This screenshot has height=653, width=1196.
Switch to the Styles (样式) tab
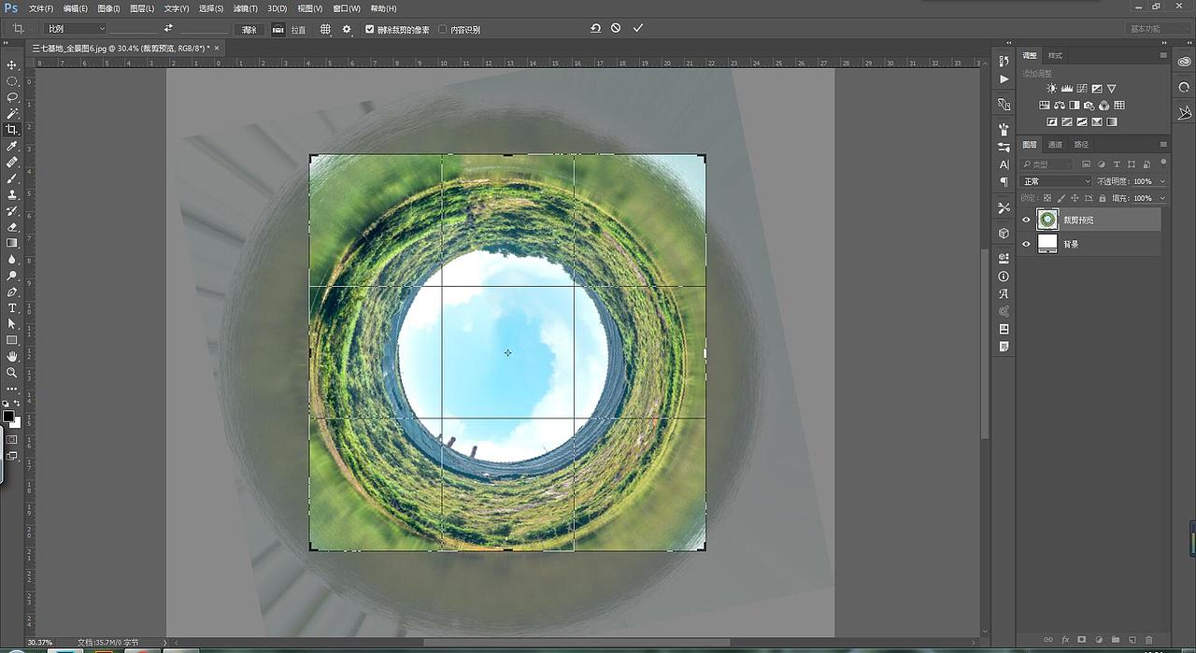[x=1055, y=55]
